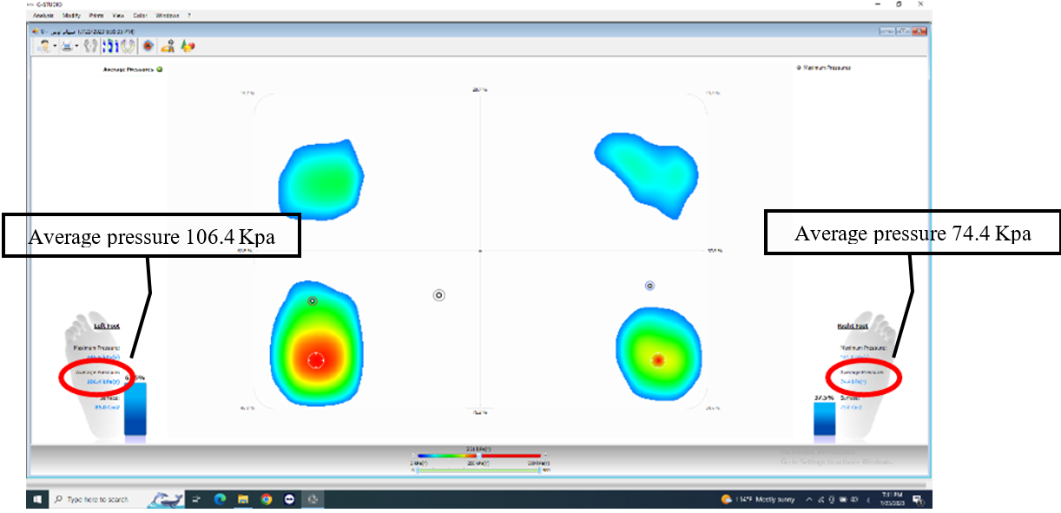1061x513 pixels.
Task: Click the Left Foot label
Action: point(106,326)
